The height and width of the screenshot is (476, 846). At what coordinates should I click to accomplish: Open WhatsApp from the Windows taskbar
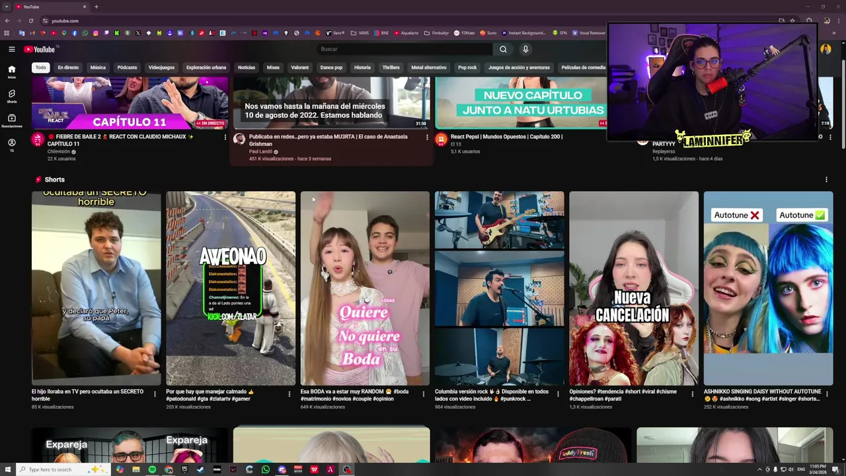click(266, 469)
